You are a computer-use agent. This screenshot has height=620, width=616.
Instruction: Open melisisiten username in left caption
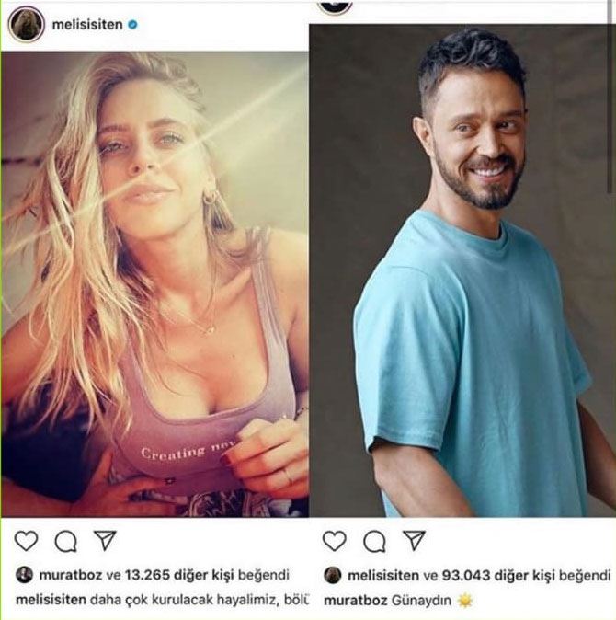coord(51,600)
